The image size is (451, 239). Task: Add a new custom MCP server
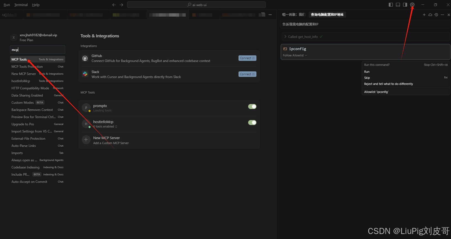tap(169, 140)
